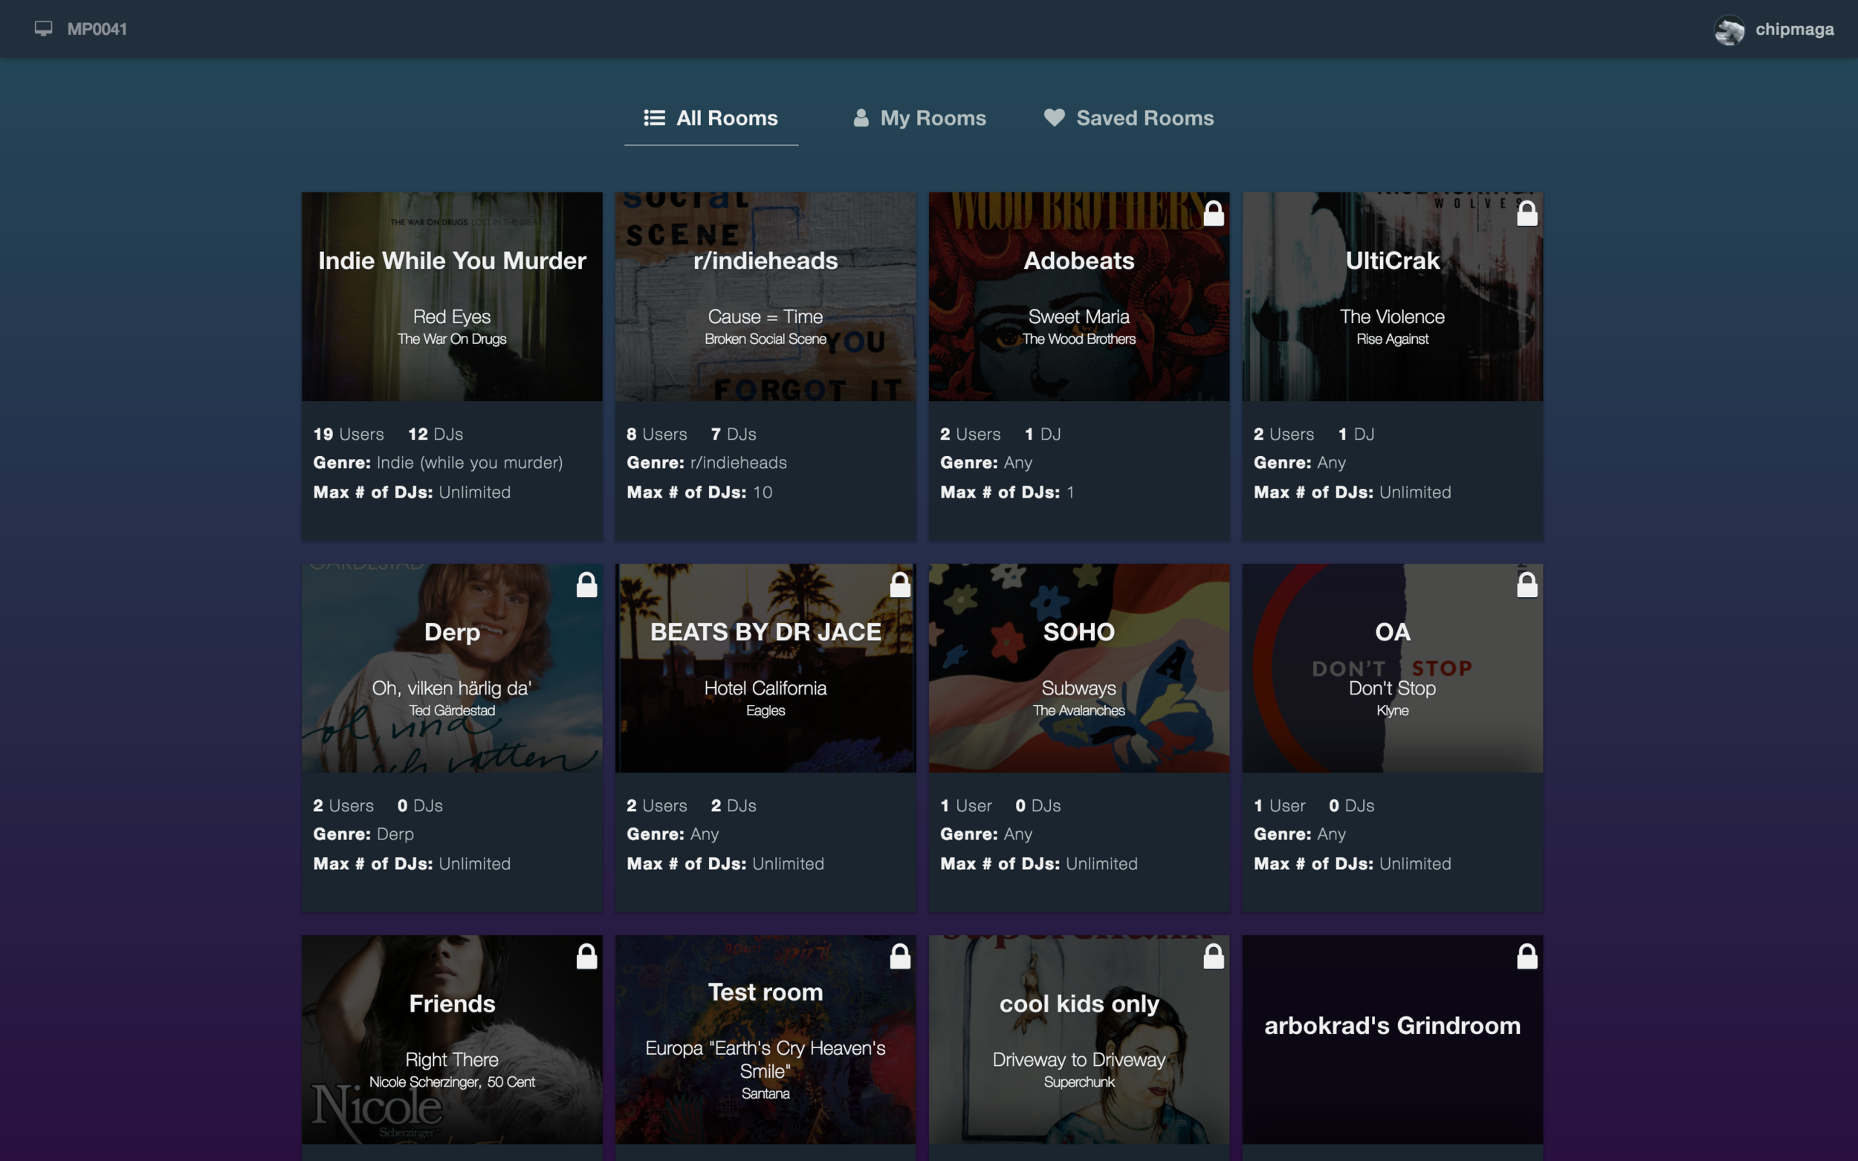Image resolution: width=1858 pixels, height=1161 pixels.
Task: Open the OA room thumbnail
Action: click(x=1392, y=668)
